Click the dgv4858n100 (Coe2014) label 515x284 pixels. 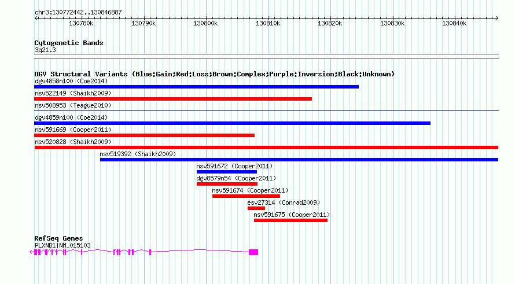tap(71, 81)
